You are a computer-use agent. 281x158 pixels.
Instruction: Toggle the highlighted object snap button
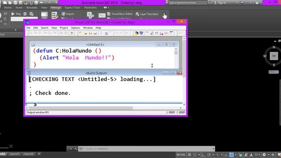(x=231, y=154)
